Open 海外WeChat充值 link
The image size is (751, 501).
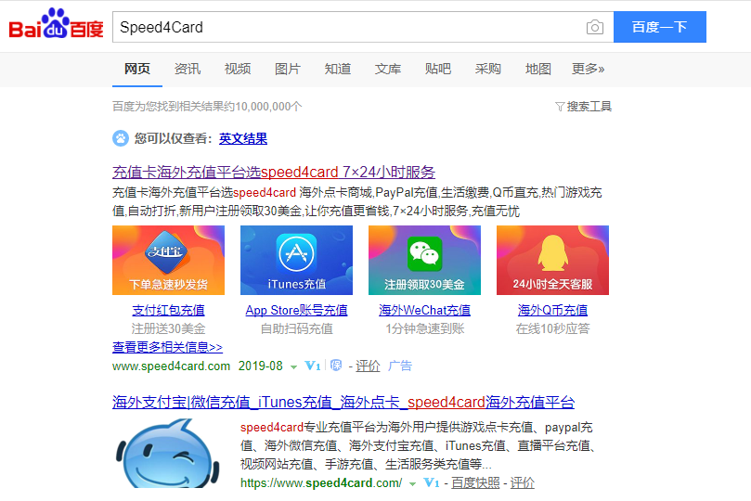[x=424, y=310]
